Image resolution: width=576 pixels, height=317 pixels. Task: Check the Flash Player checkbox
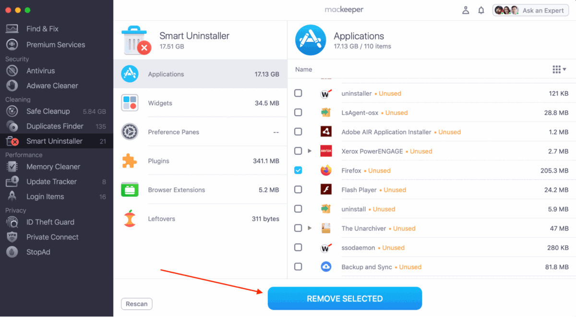pyautogui.click(x=298, y=189)
